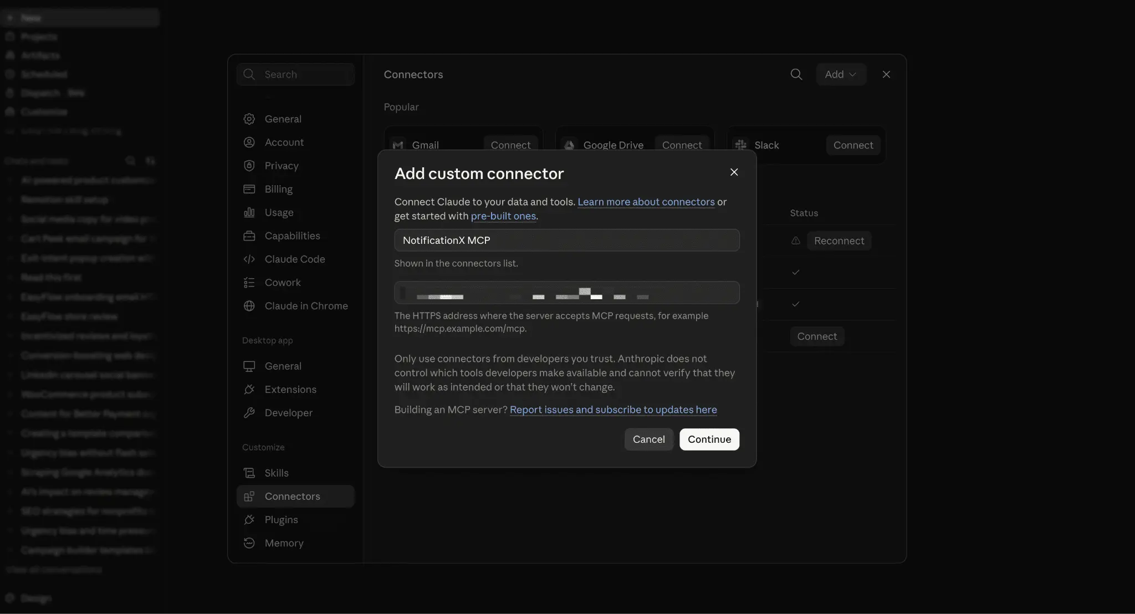Cancel the Add custom connector dialog
Screen dimensions: 1135x614
(x=648, y=439)
